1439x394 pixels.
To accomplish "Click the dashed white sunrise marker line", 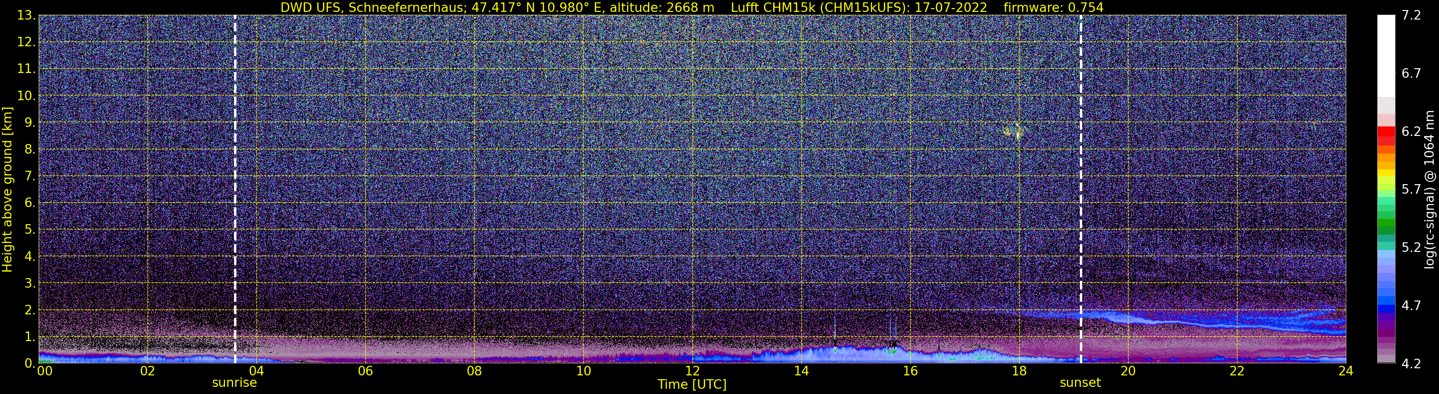I will pos(235,189).
